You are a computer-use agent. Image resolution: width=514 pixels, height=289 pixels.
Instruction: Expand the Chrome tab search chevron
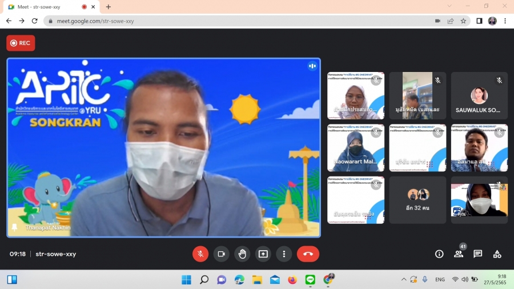[449, 6]
